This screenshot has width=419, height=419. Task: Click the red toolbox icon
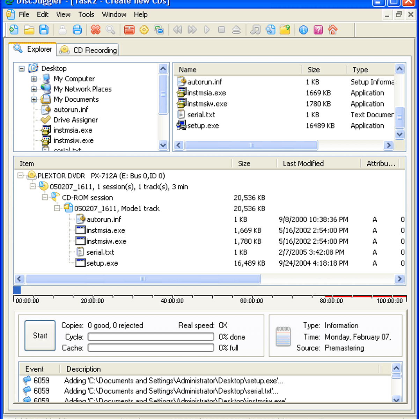[129, 30]
